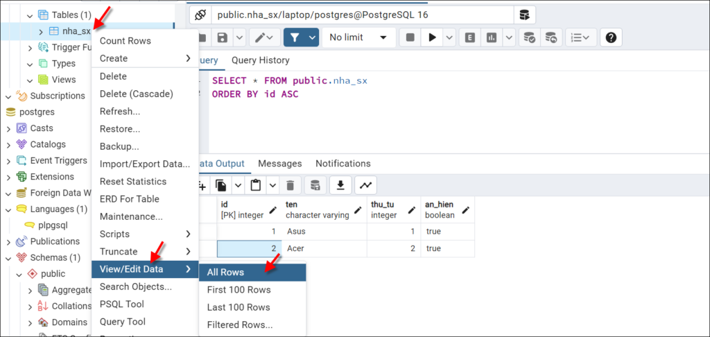710x337 pixels.
Task: Click the connection status plug icon
Action: 200,15
